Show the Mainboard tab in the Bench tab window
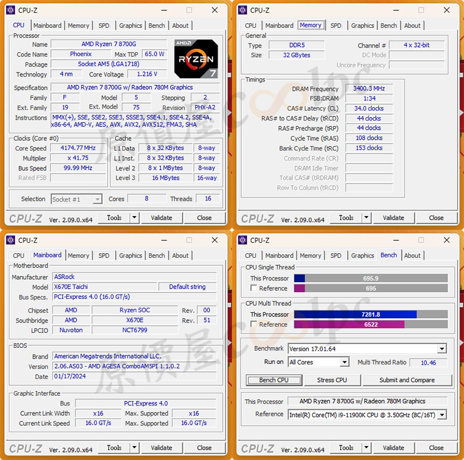Image resolution: width=464 pixels, height=460 pixels. 280,255
